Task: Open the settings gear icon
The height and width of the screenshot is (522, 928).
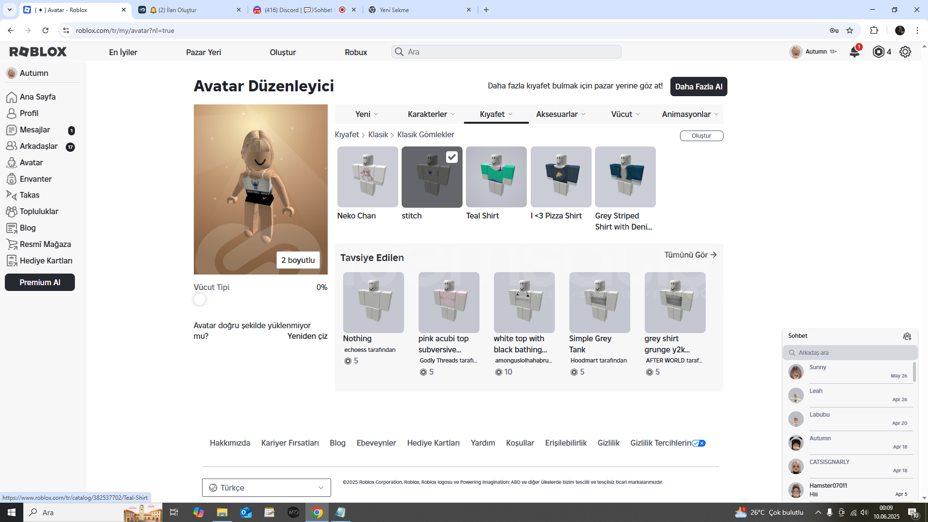Action: point(905,52)
